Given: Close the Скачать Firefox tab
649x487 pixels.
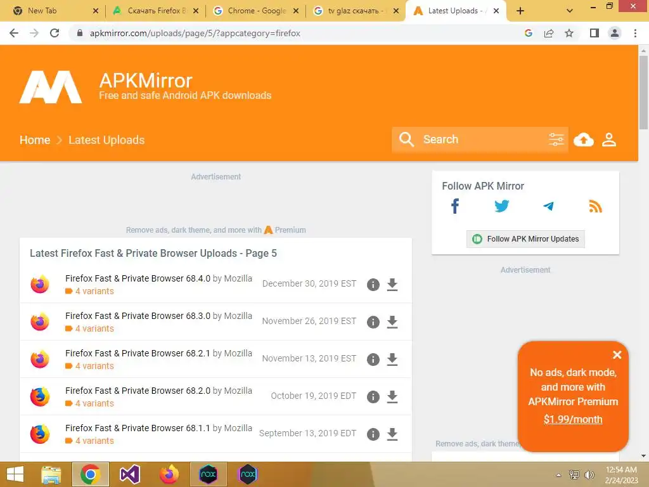Looking at the screenshot, I should pos(196,11).
